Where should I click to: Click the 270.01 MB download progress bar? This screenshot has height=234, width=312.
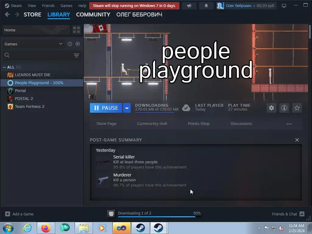154,113
